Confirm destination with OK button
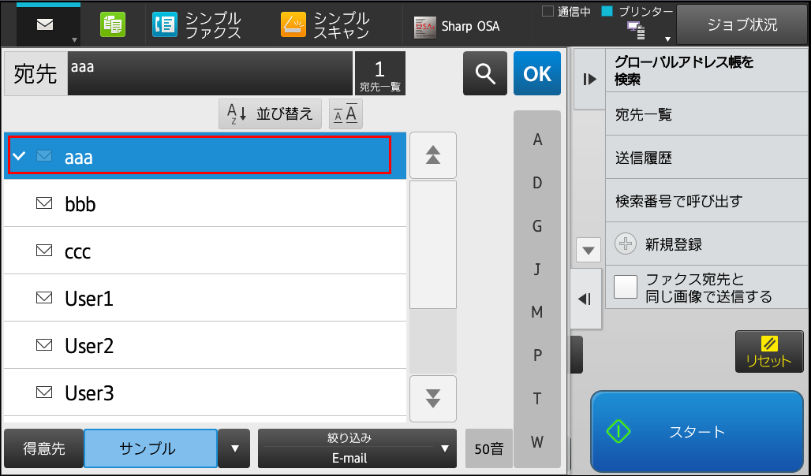The width and height of the screenshot is (811, 476). coord(537,73)
